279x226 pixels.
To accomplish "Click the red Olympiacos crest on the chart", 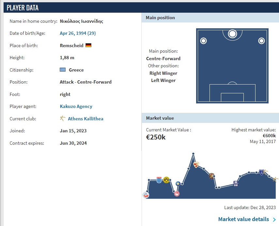I will pyautogui.click(x=177, y=193).
